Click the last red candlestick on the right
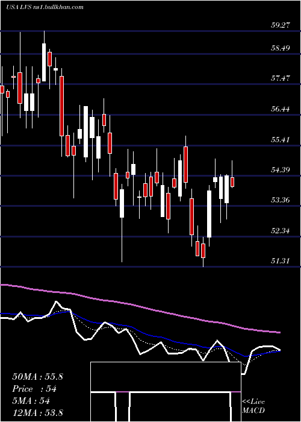The height and width of the screenshot is (422, 301). [232, 182]
